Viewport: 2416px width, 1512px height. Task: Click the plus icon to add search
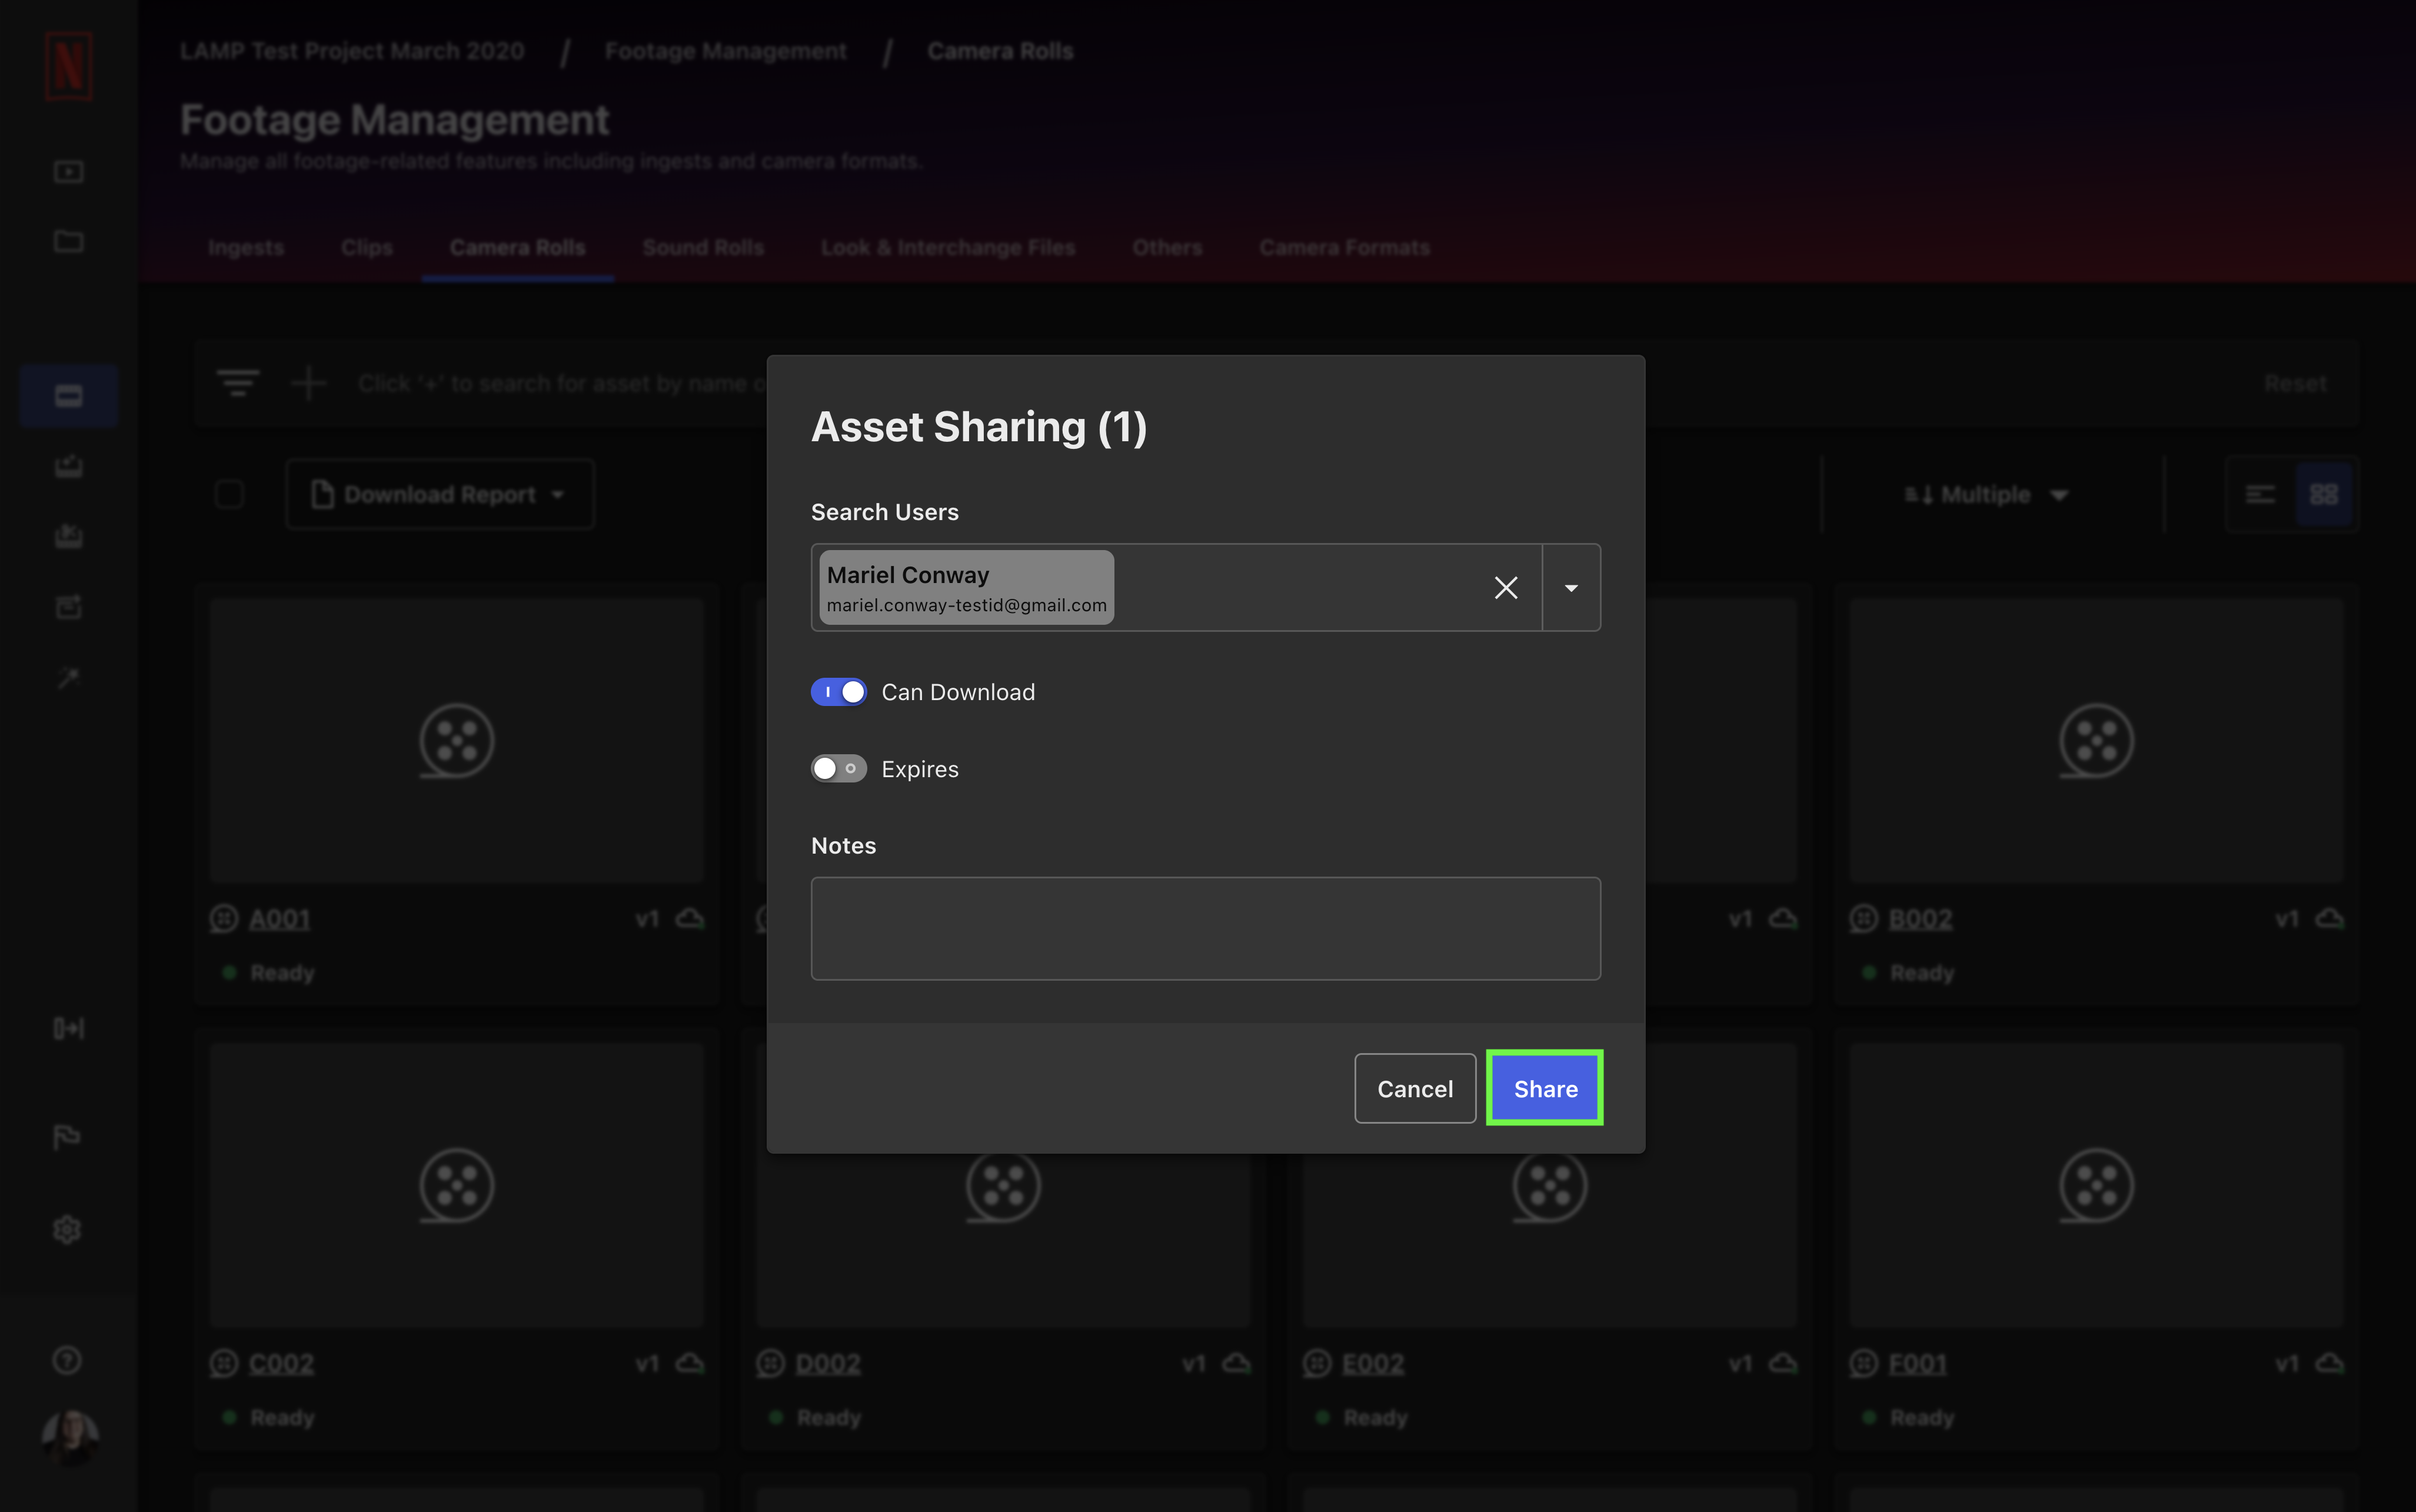[x=308, y=383]
